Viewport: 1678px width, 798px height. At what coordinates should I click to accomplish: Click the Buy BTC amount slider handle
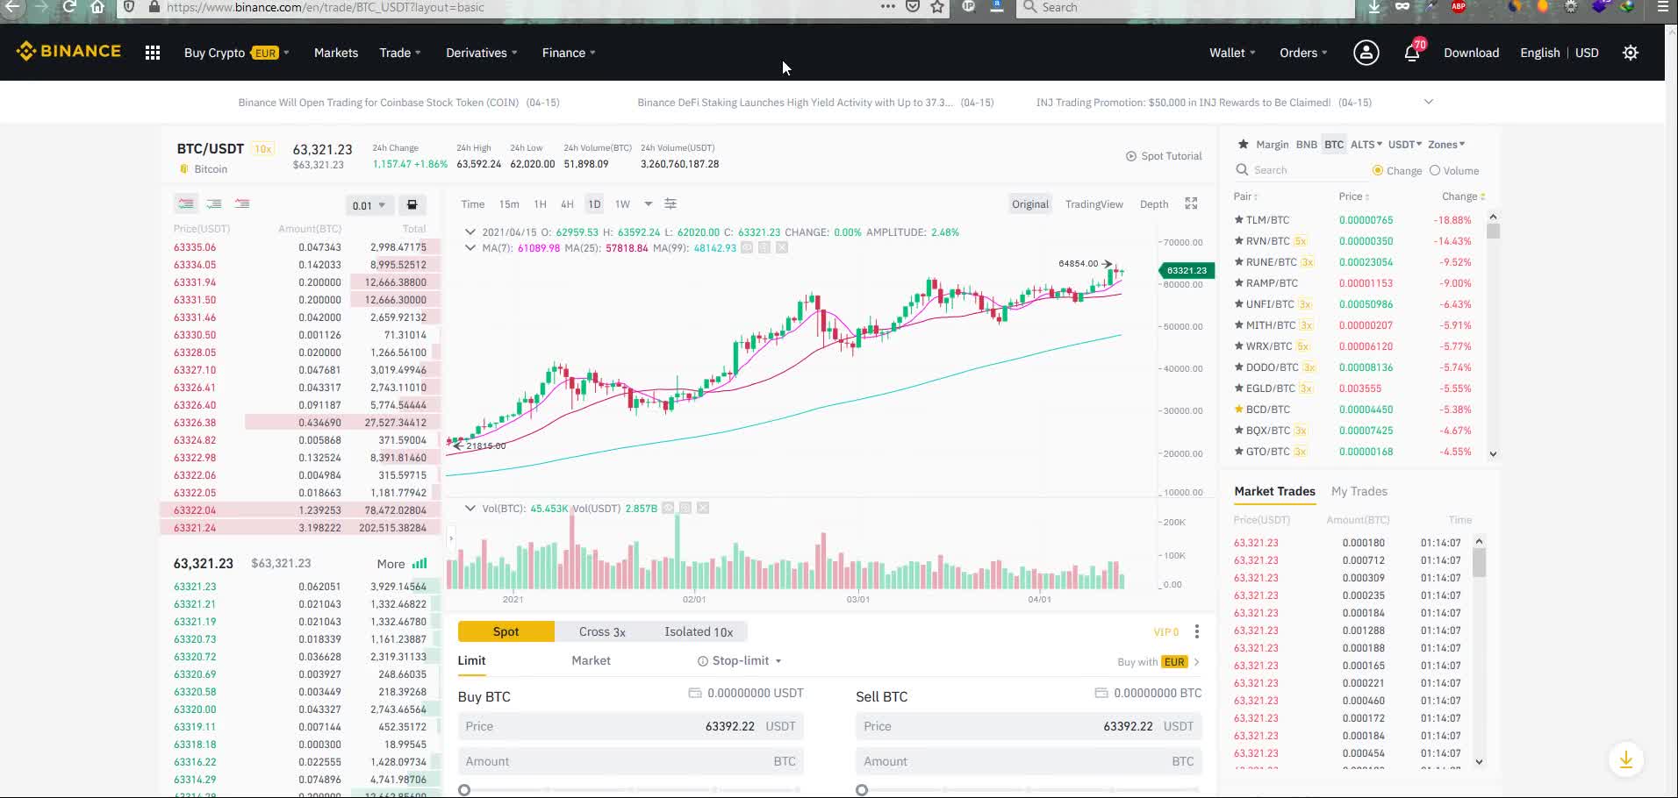[x=464, y=790]
